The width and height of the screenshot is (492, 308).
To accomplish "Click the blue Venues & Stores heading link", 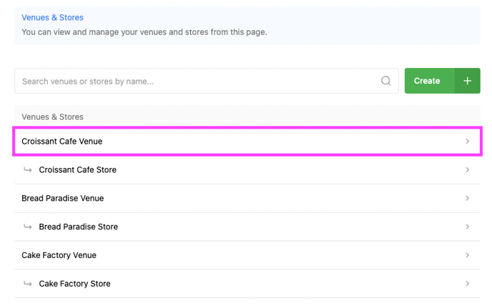I will click(x=52, y=17).
